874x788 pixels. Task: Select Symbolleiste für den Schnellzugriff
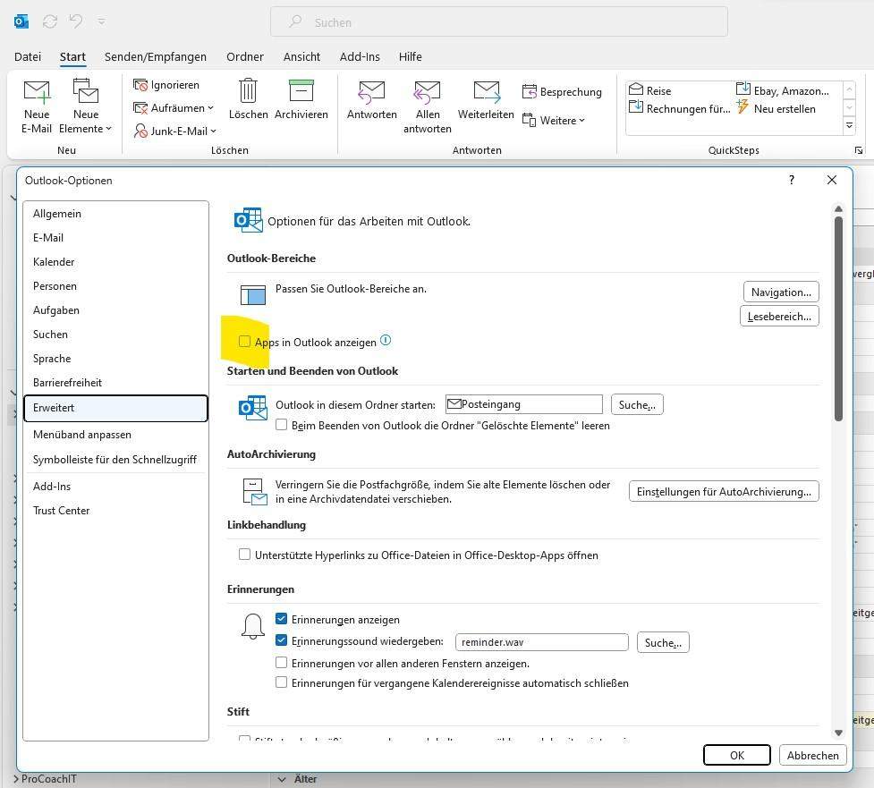(x=116, y=460)
